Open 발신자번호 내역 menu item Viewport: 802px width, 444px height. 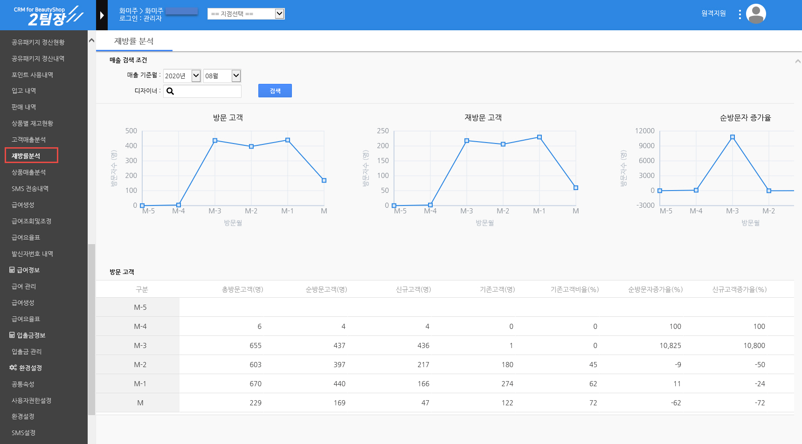(x=32, y=254)
